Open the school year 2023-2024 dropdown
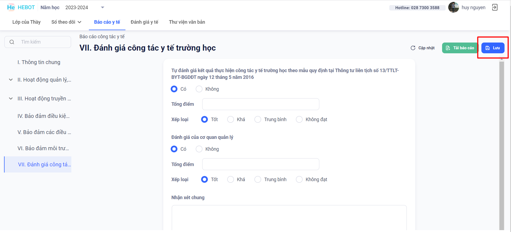 102,8
